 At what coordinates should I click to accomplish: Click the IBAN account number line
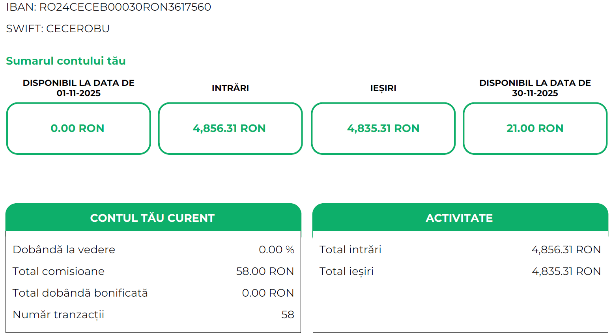tap(108, 7)
